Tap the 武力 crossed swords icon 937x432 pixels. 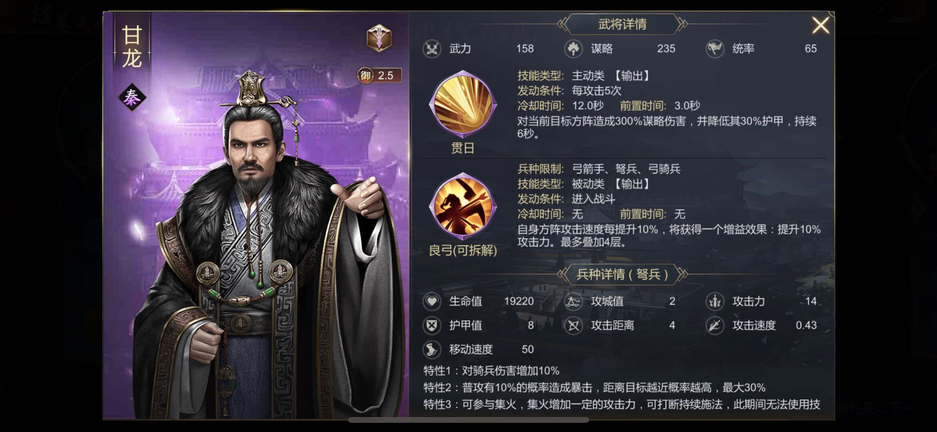click(x=432, y=49)
